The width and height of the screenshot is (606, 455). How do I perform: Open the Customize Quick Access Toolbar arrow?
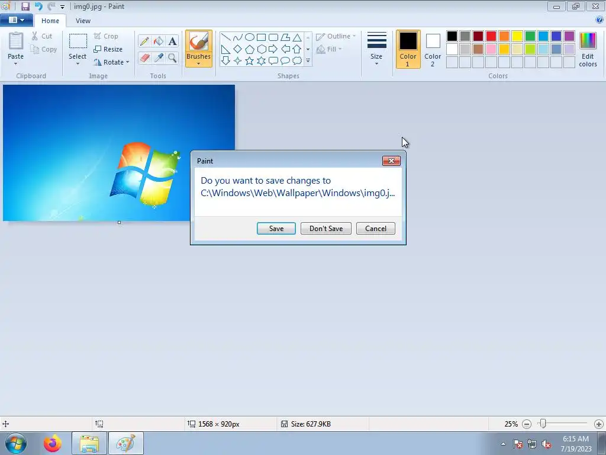[62, 7]
